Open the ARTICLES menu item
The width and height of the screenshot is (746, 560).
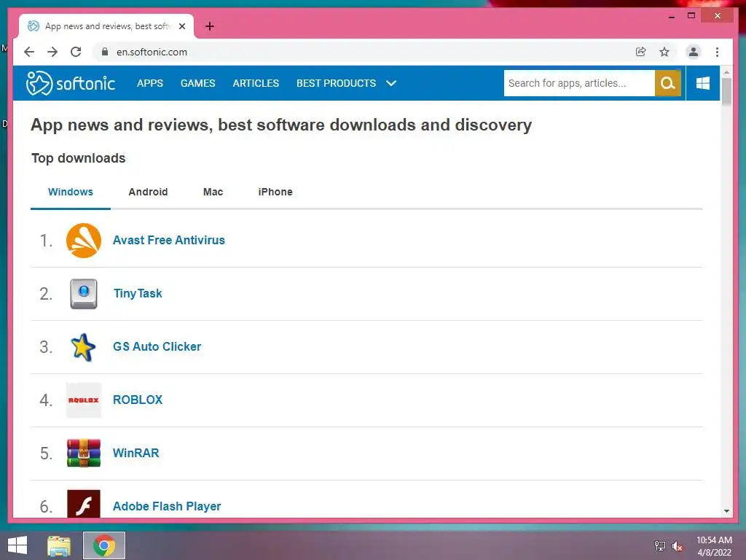pos(256,83)
